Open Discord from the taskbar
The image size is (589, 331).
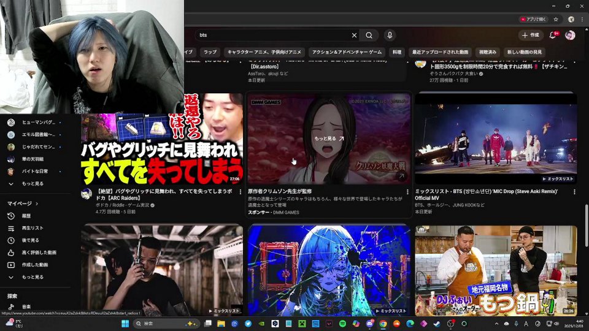[369, 324]
